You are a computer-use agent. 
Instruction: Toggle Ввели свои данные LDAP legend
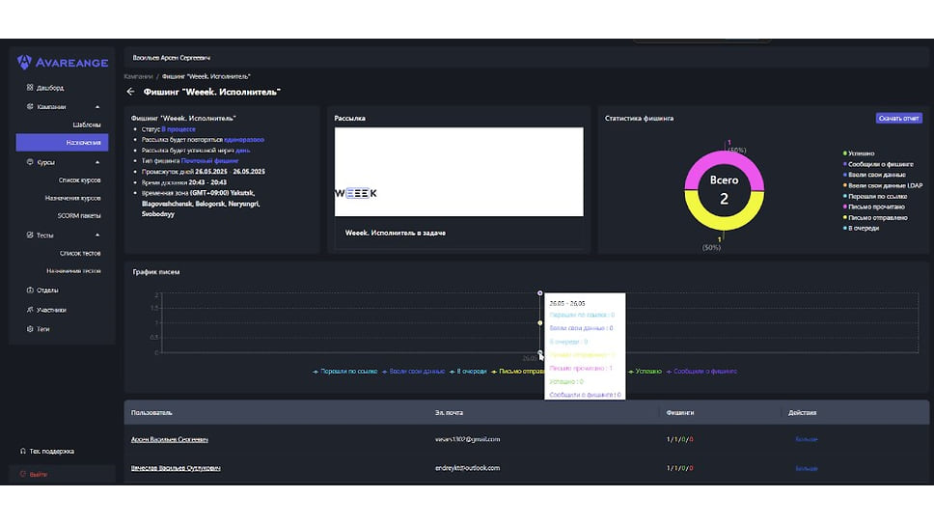(x=883, y=185)
